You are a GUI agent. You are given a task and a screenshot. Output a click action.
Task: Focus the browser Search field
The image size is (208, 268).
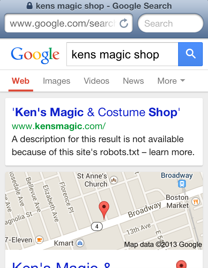coord(171,23)
